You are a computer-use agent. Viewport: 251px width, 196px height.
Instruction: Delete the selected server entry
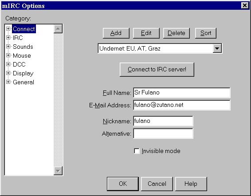pyautogui.click(x=176, y=33)
